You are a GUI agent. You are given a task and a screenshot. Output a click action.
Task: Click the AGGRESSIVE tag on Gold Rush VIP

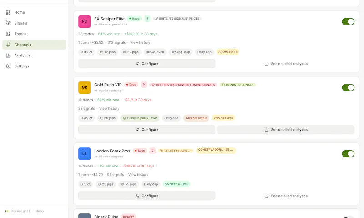tap(223, 118)
